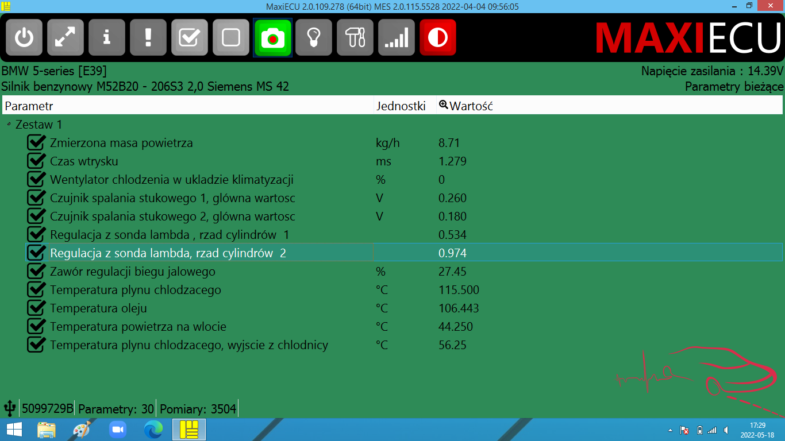This screenshot has height=441, width=785.
Task: Click the network signal tray icon
Action: click(713, 430)
